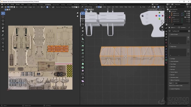Enable edge select mode in 3D viewport header
The image size is (191, 107).
[x=99, y=7]
